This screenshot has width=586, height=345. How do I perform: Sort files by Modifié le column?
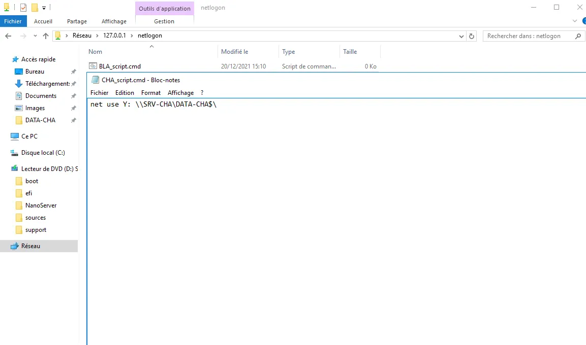coord(234,52)
